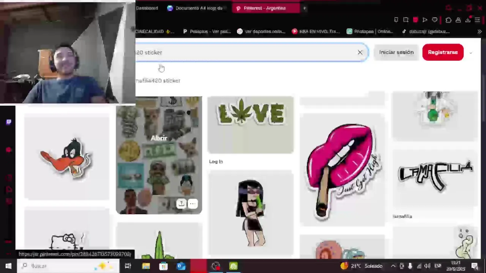
Task: Select the 'mafilia420 sticker' search suggestion
Action: [158, 80]
